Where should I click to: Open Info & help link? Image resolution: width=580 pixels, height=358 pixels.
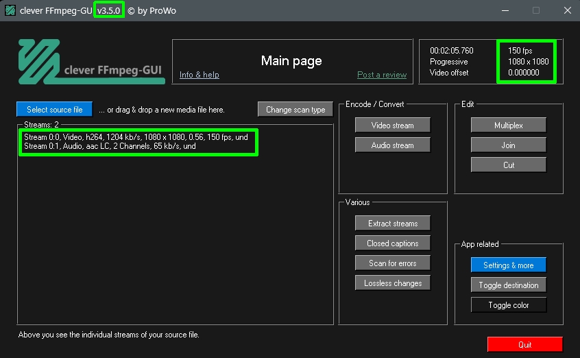199,75
